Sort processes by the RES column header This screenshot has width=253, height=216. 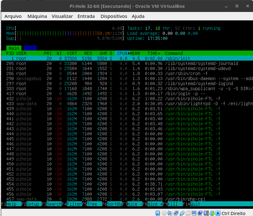[x=88, y=53]
